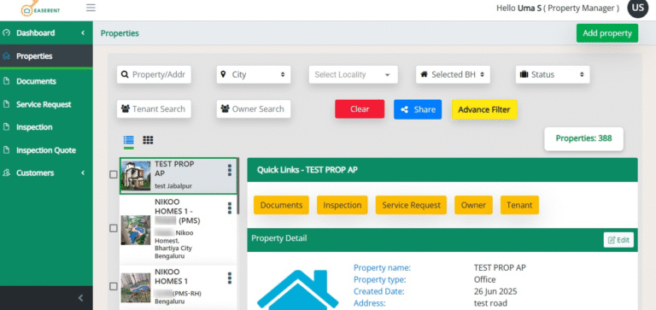
Task: Open the Select Locality dropdown
Action: [x=353, y=74]
